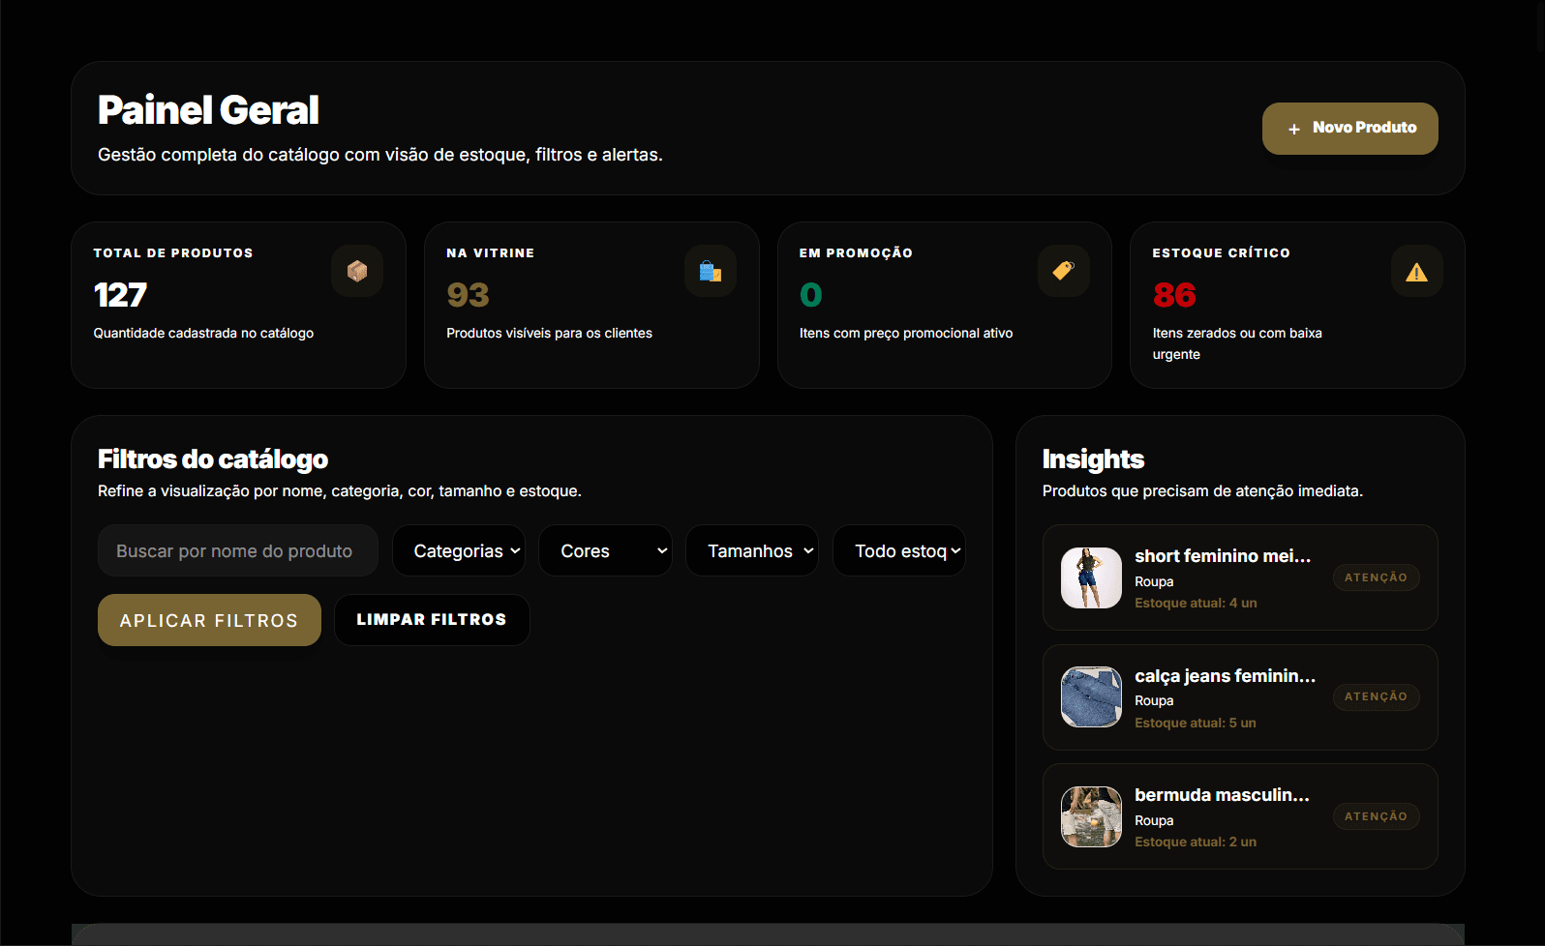Open the calça jeans product thumbnail
The height and width of the screenshot is (946, 1545).
pos(1091,696)
